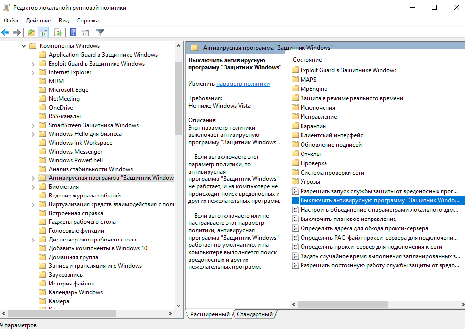Viewport: 465px width, 329px height.
Task: Expand Windows Hello для бизнеса node
Action: [x=33, y=134]
